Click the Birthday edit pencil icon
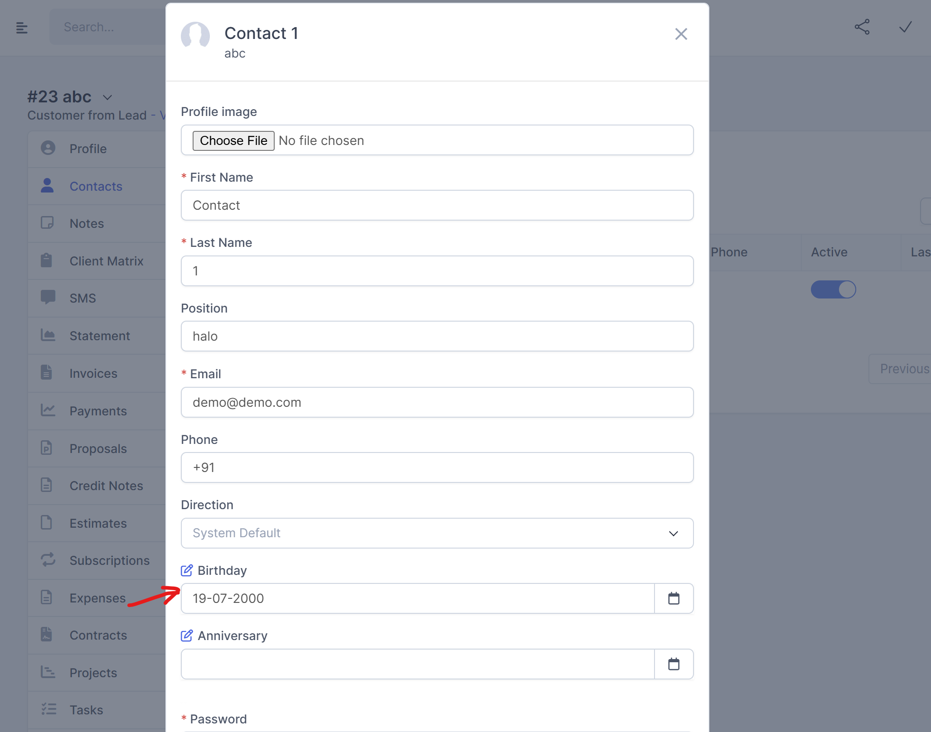931x732 pixels. click(187, 570)
